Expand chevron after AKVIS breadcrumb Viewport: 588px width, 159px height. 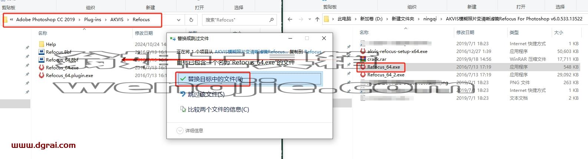128,20
